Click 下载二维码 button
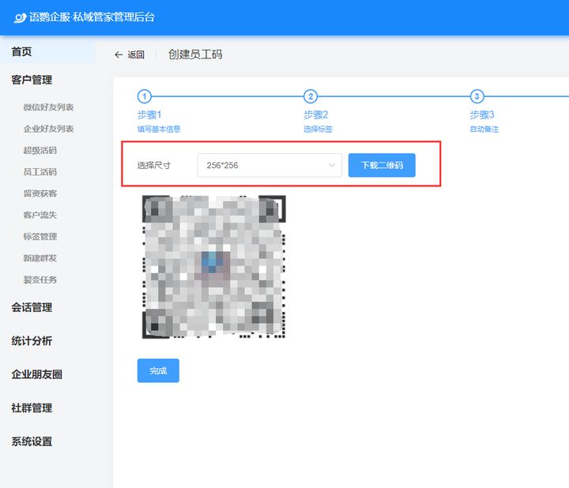 [x=382, y=165]
